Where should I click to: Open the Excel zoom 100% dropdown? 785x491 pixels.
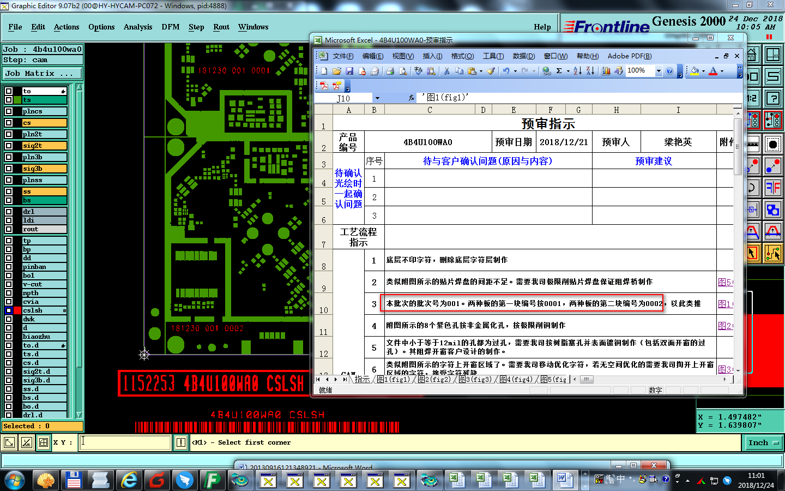[x=659, y=71]
